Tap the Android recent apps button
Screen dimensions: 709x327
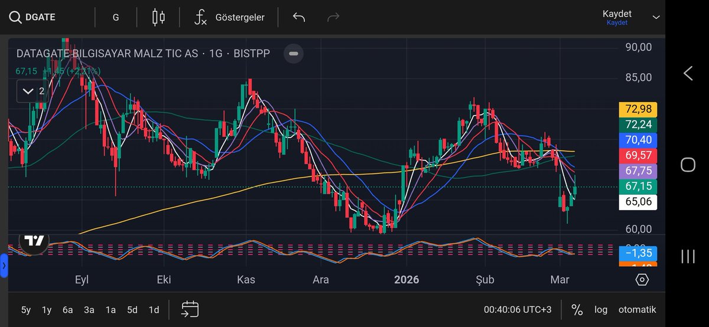tap(688, 256)
